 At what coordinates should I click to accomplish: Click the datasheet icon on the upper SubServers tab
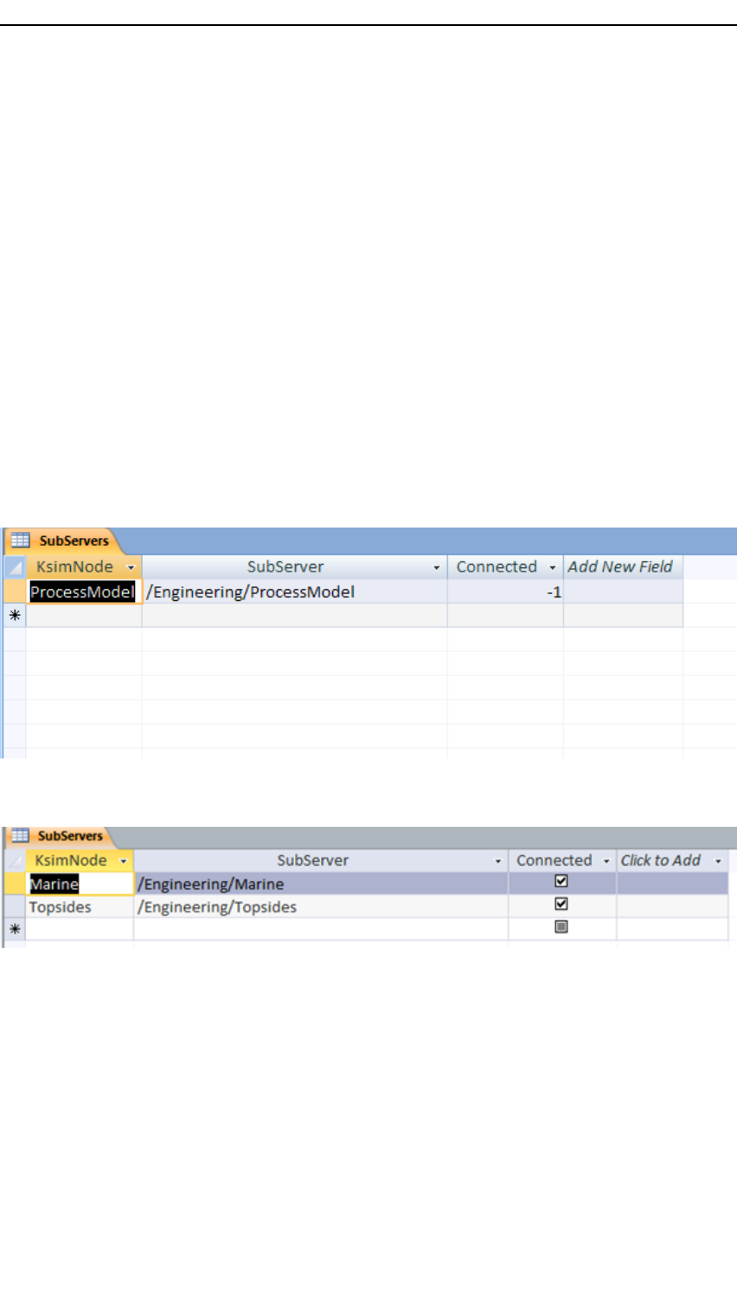[x=21, y=541]
